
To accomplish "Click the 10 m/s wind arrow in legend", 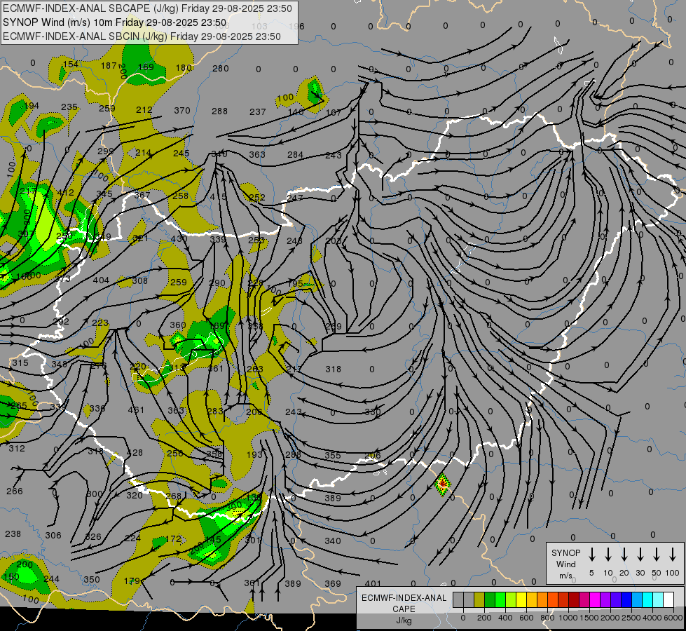I will click(608, 555).
